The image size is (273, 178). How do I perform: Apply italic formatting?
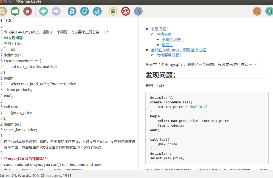coord(85,11)
